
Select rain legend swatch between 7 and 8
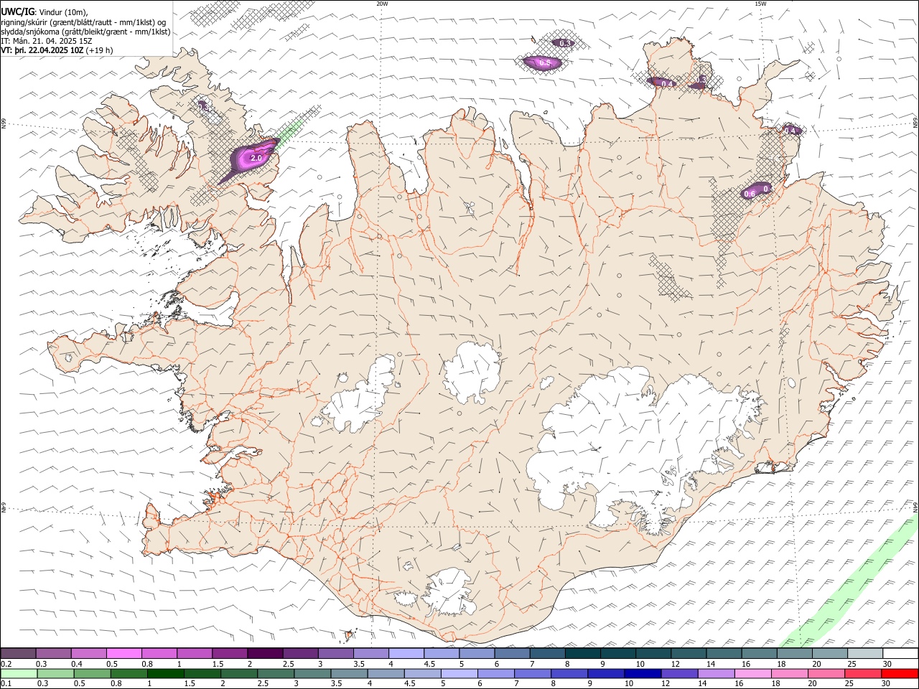tap(532, 673)
